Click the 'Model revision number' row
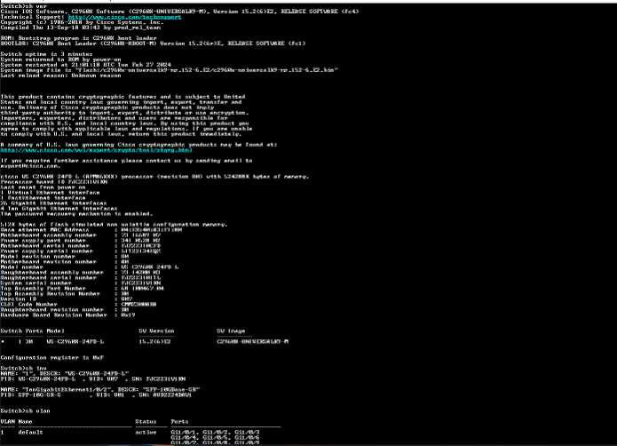The width and height of the screenshot is (617, 446). click(x=65, y=256)
